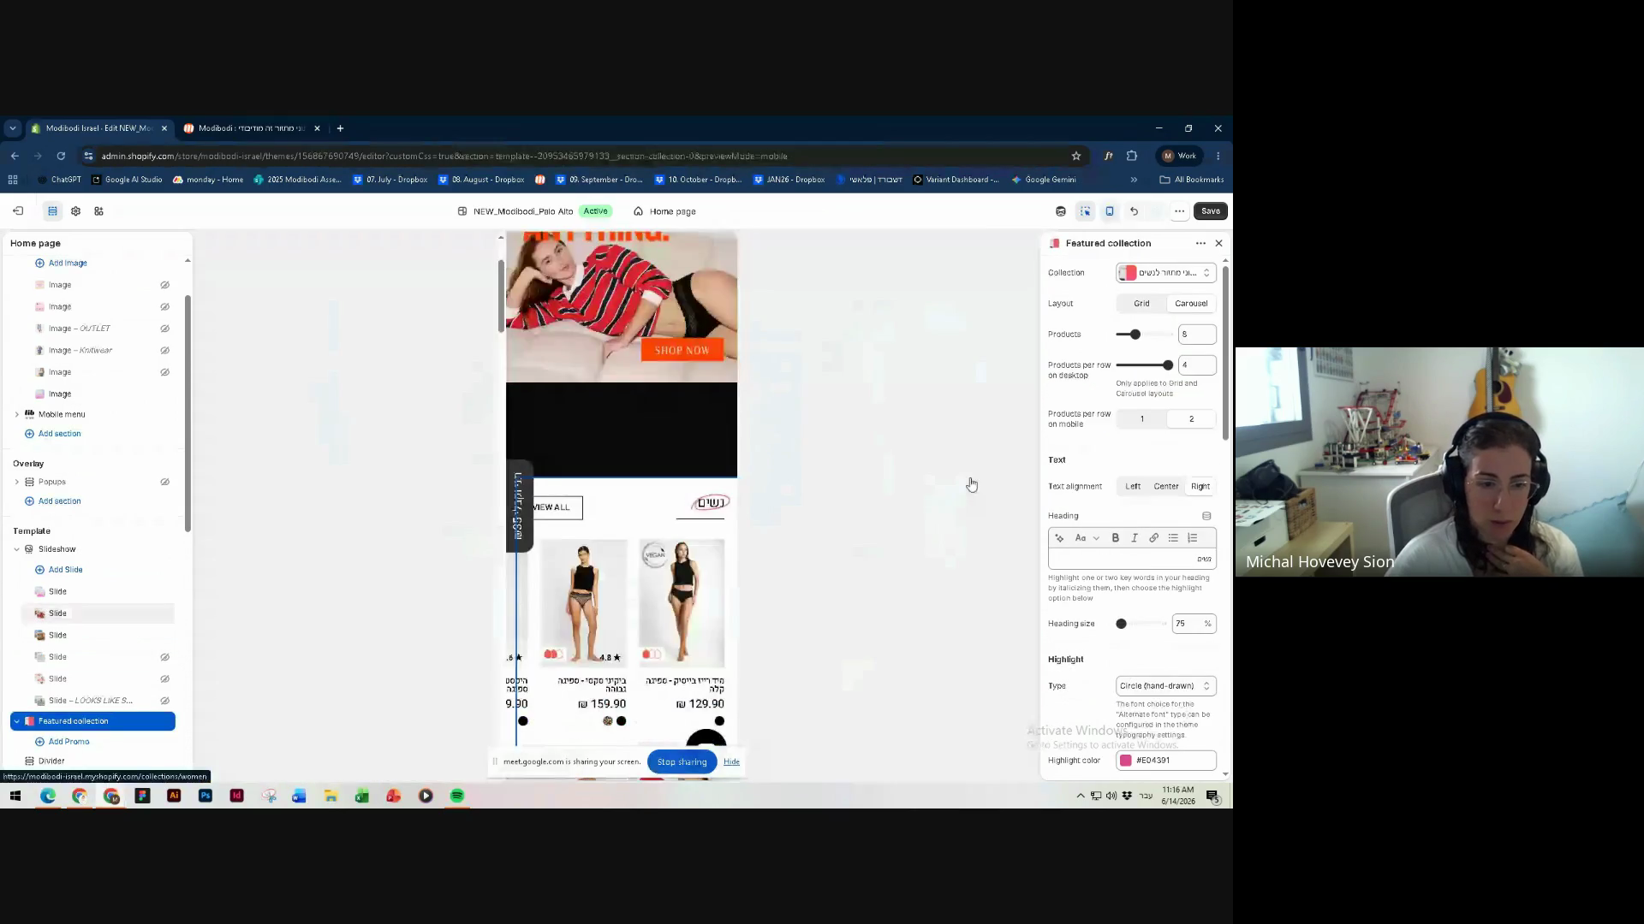The image size is (1644, 924).
Task: Open Google Gemini bookmark
Action: tap(1044, 180)
